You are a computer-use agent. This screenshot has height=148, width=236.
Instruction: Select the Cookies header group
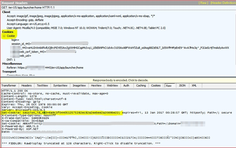[x=8, y=32]
